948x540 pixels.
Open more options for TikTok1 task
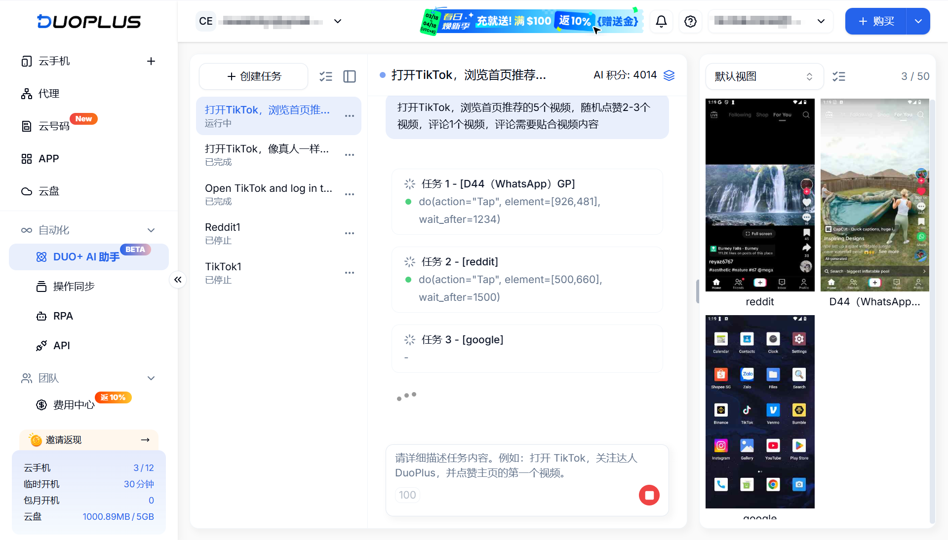tap(350, 273)
